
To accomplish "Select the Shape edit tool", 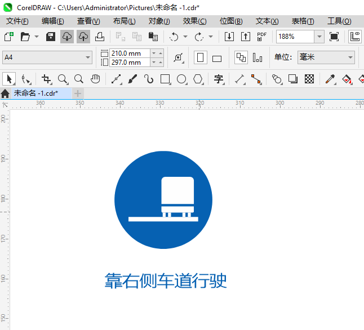I will 26,79.
